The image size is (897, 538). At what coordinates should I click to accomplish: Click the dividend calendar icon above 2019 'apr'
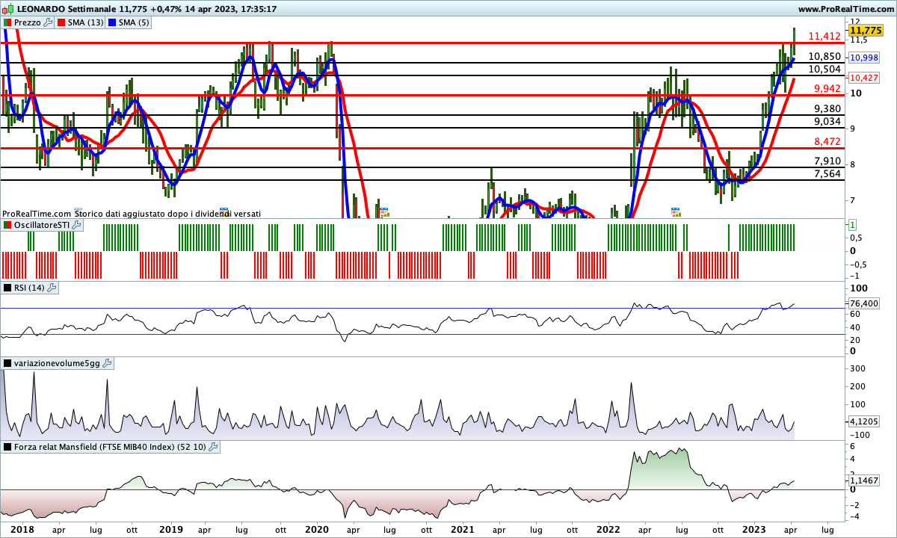click(224, 211)
